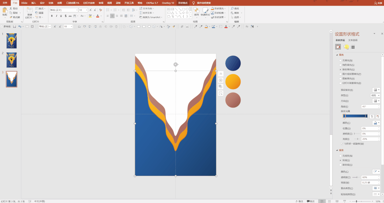Click the text shadow S icon
Viewport: 384px width, 203px height.
(x=65, y=16)
